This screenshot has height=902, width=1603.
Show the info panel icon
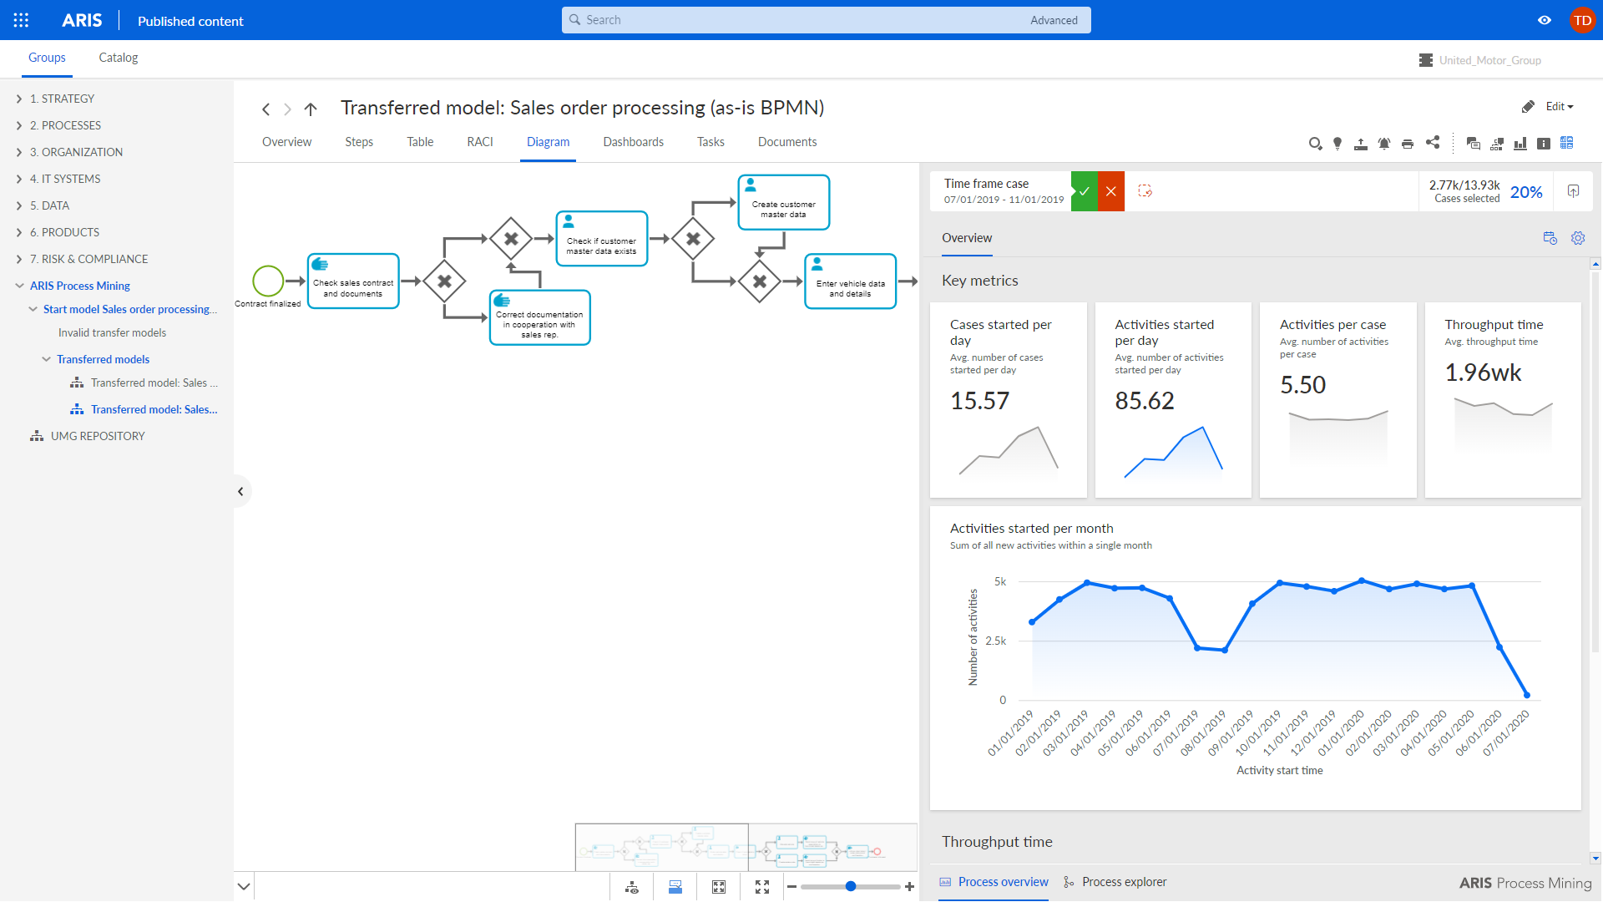click(1544, 144)
